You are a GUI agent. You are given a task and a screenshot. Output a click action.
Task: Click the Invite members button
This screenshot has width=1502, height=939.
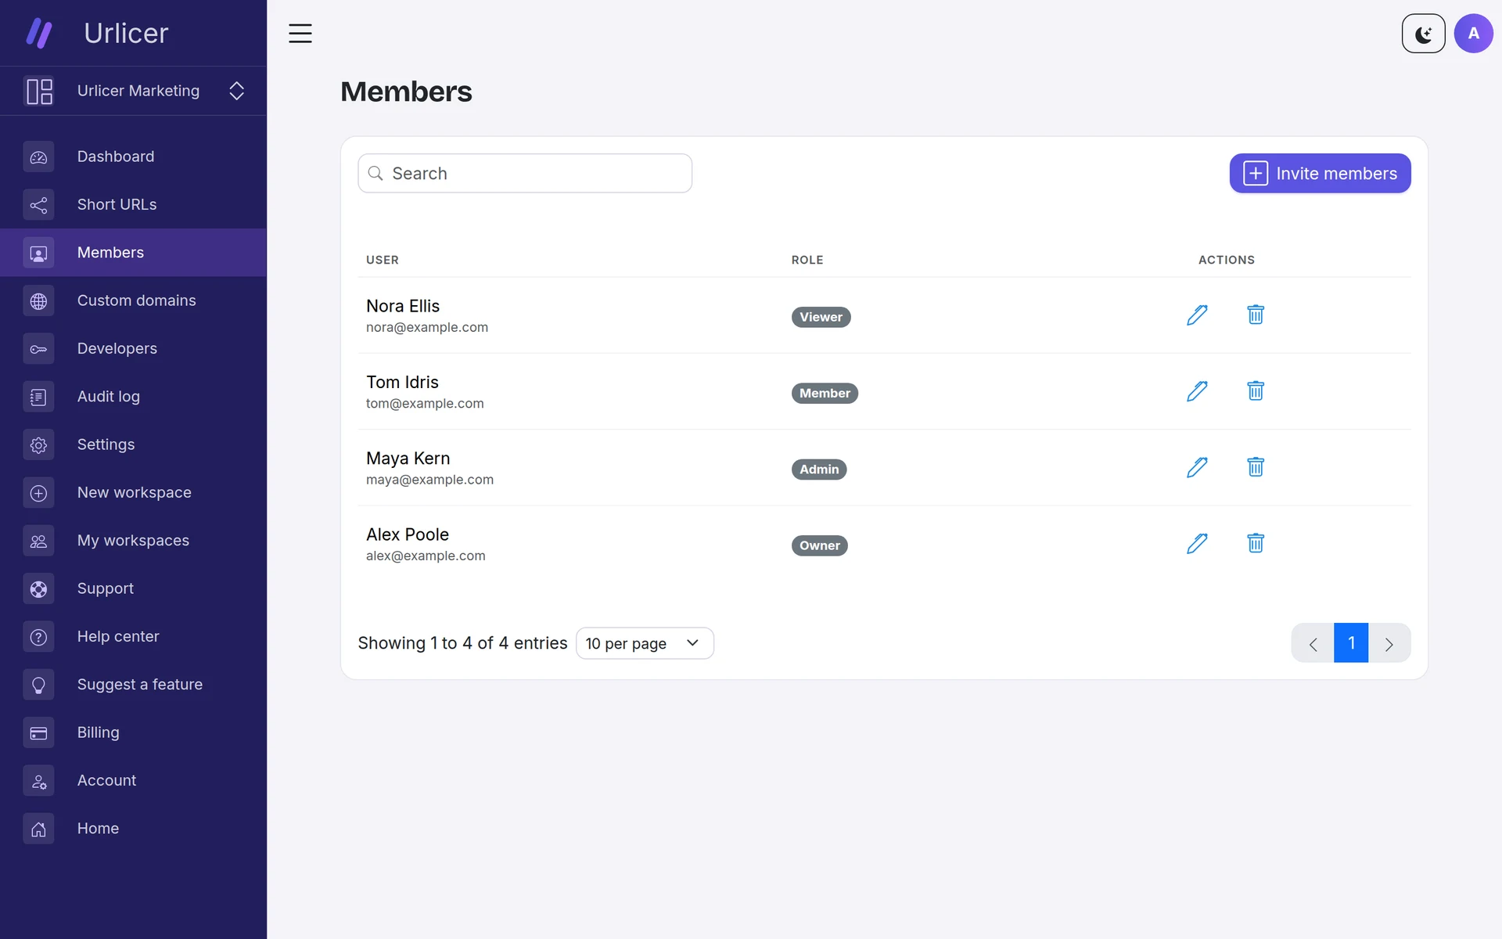(1320, 173)
